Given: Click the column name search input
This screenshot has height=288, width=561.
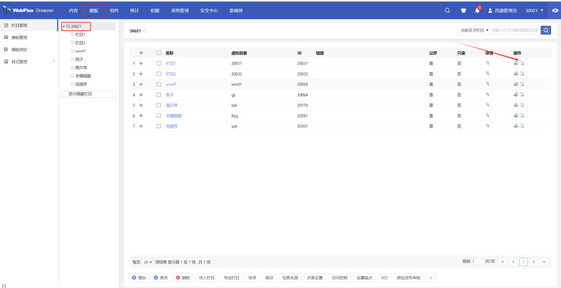Looking at the screenshot, I should point(515,30).
